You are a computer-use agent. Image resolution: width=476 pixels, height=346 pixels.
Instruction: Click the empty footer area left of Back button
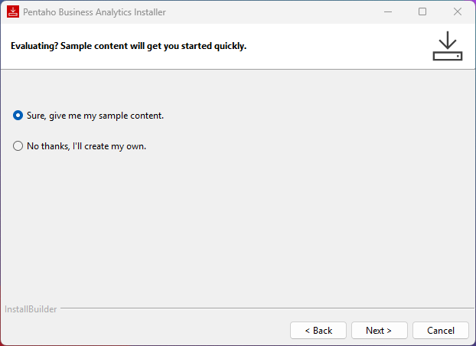pyautogui.click(x=145, y=331)
